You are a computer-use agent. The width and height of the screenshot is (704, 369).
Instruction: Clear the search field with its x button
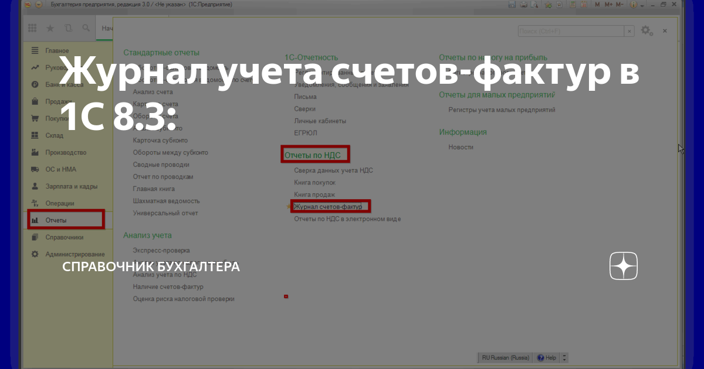(629, 31)
